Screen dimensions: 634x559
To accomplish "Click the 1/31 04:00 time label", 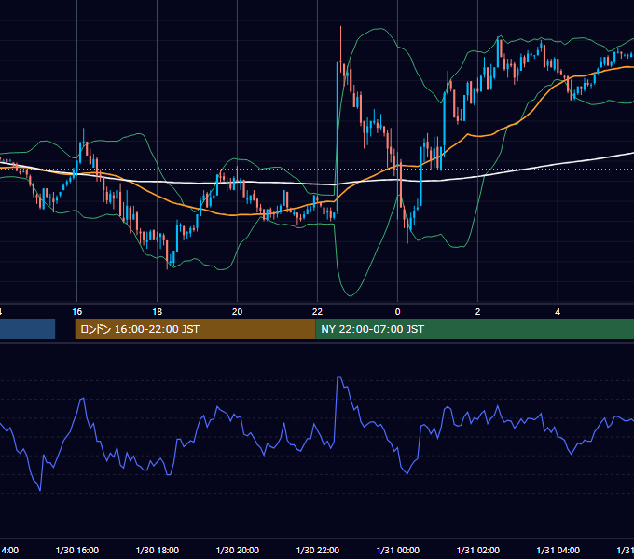I will coord(558,550).
